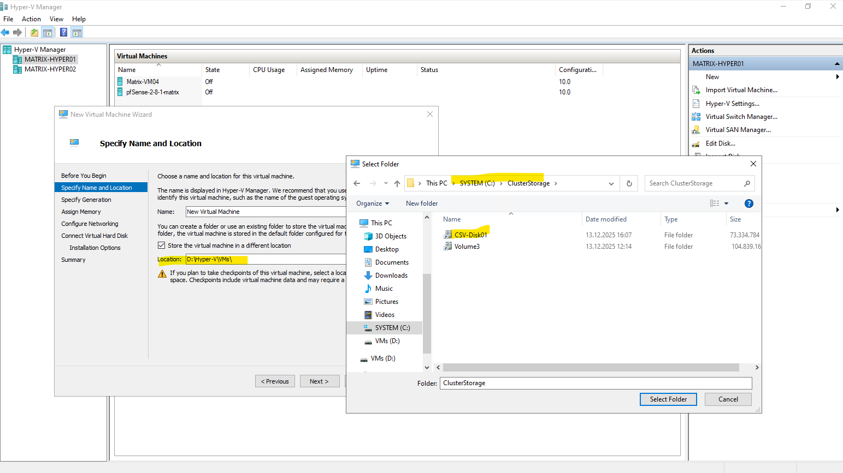The image size is (843, 473).
Task: Open the Organize dropdown menu
Action: point(373,203)
